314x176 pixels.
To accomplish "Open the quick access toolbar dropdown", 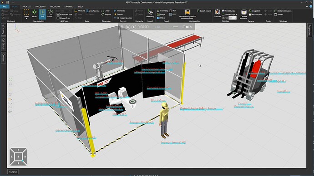I will (13, 2).
